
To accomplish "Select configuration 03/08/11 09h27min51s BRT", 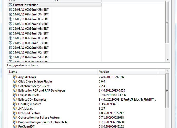I will (31, 57).
